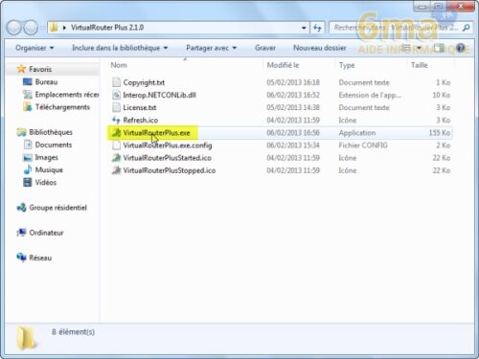Image resolution: width=479 pixels, height=359 pixels.
Task: Select Favoris in navigation pane
Action: pyautogui.click(x=40, y=69)
